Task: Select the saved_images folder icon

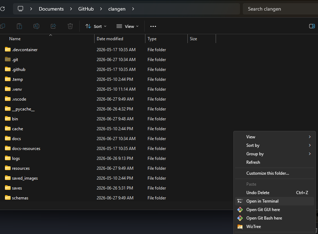Action: coord(8,178)
